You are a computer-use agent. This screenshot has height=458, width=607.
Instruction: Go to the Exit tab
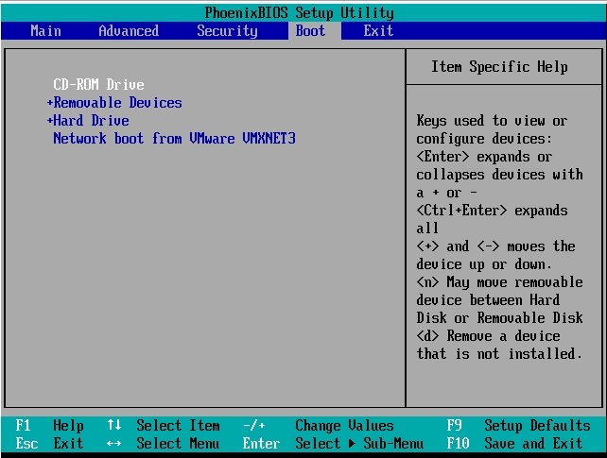[378, 31]
